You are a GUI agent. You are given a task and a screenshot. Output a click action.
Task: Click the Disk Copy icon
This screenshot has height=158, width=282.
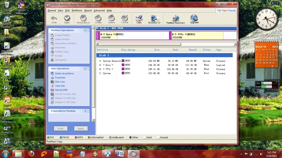[x=52, y=82]
